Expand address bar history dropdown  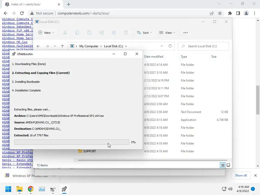click(162, 46)
